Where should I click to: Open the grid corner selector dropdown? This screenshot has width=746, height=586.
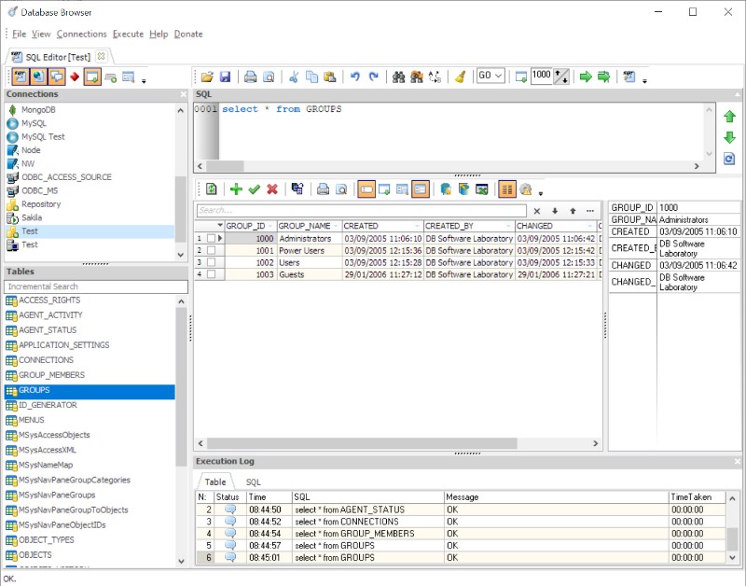pos(219,225)
